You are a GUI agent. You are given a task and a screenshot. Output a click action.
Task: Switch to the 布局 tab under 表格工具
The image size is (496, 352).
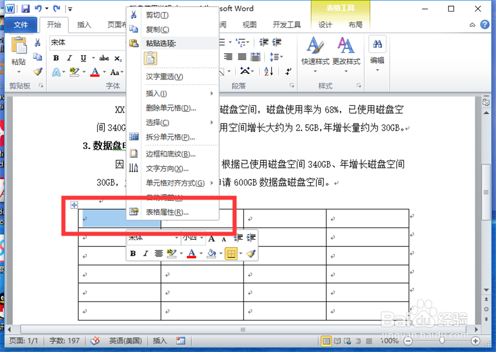click(x=355, y=24)
